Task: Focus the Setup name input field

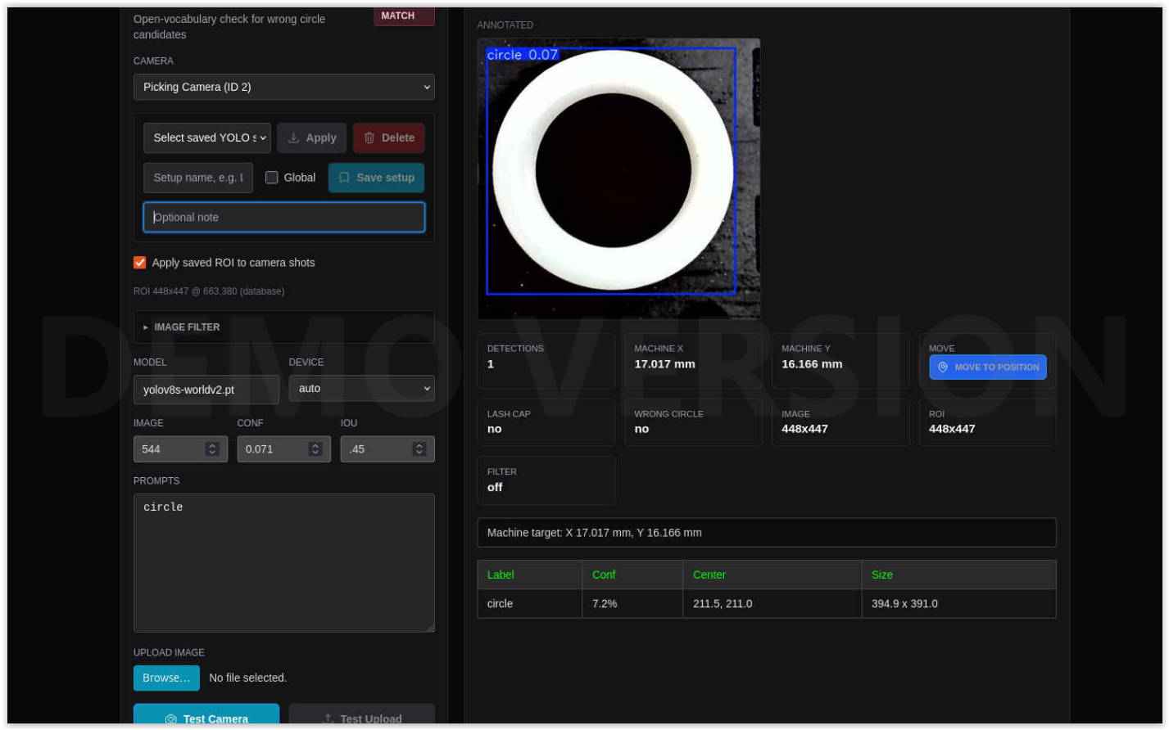Action: click(x=198, y=178)
